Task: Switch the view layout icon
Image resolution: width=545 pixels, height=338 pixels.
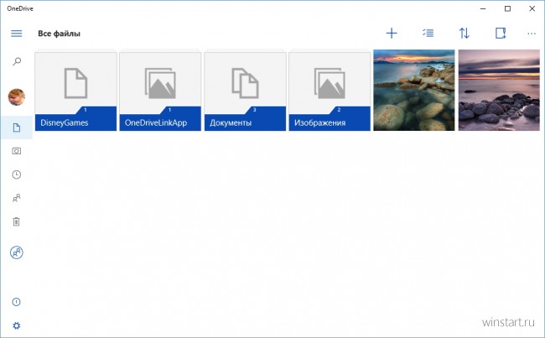Action: click(x=501, y=33)
